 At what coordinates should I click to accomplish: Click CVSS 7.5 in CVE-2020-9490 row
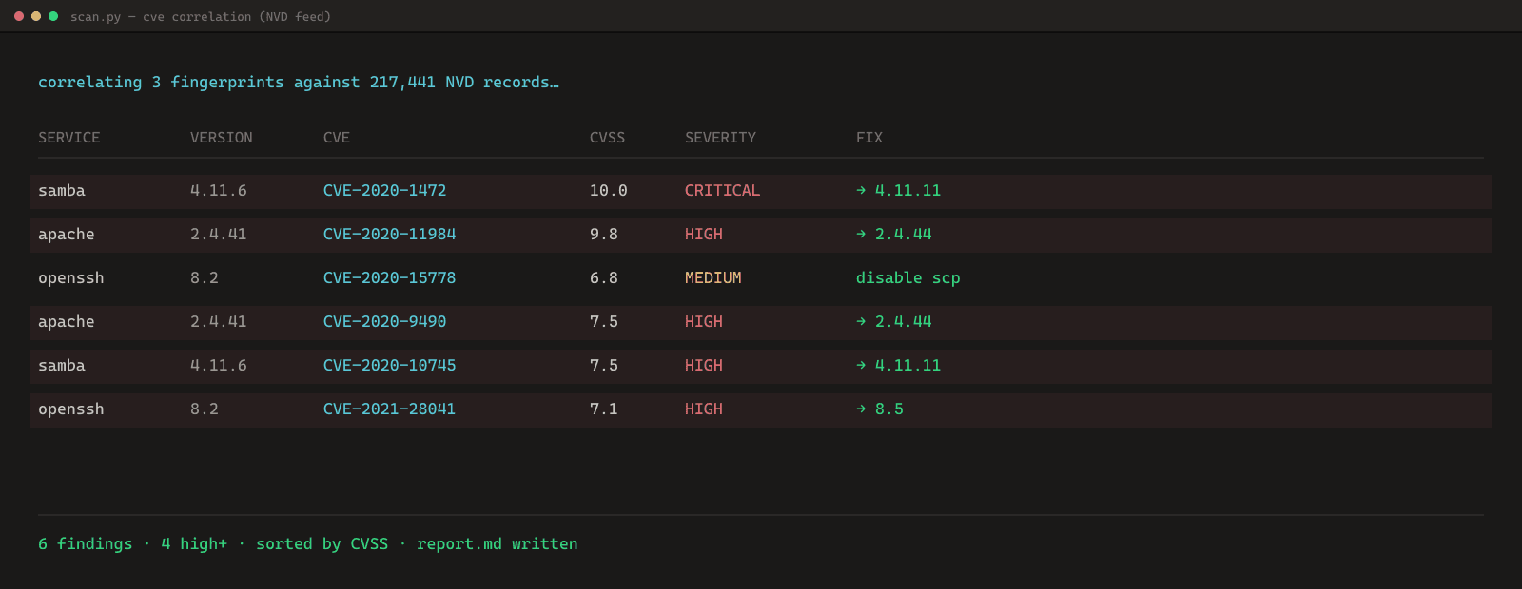(604, 322)
